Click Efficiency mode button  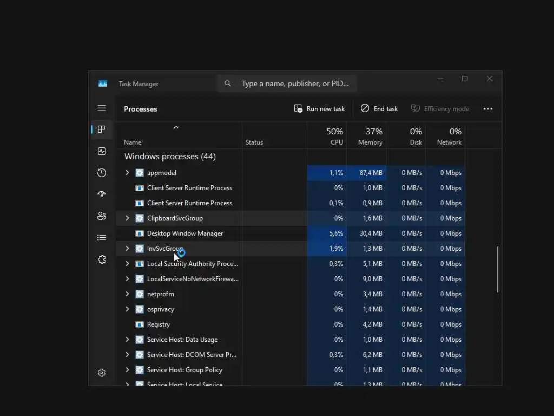(x=440, y=108)
